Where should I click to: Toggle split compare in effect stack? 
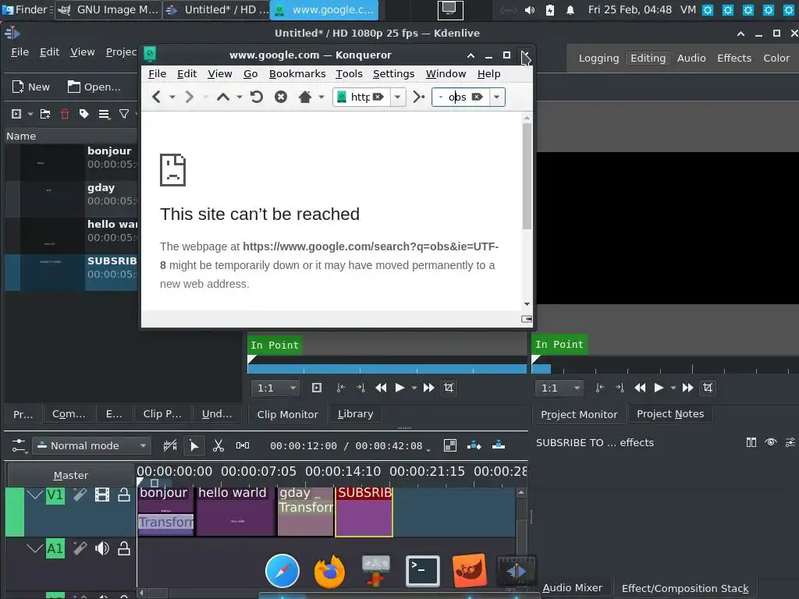[x=751, y=442]
